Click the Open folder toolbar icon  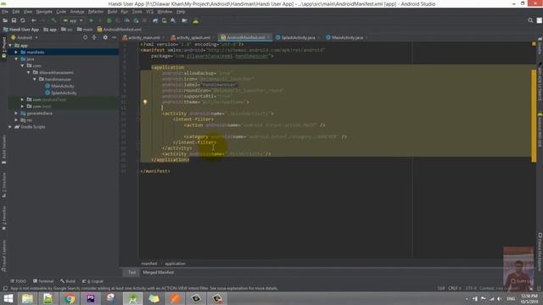(x=5, y=20)
